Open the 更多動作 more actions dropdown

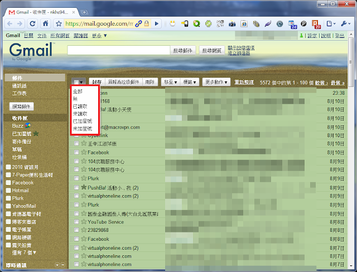click(x=216, y=82)
